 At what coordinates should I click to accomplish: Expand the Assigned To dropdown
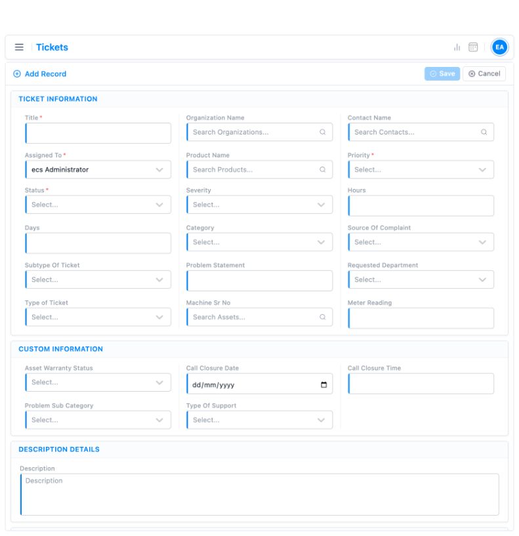coord(98,169)
